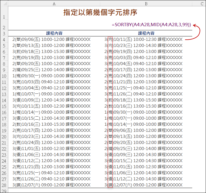Select row 4 header
Viewport: 206px width, 193px height.
(4, 39)
